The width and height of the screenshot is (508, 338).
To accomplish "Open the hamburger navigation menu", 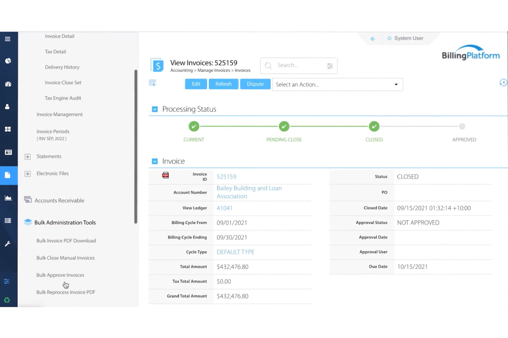I will [8, 39].
